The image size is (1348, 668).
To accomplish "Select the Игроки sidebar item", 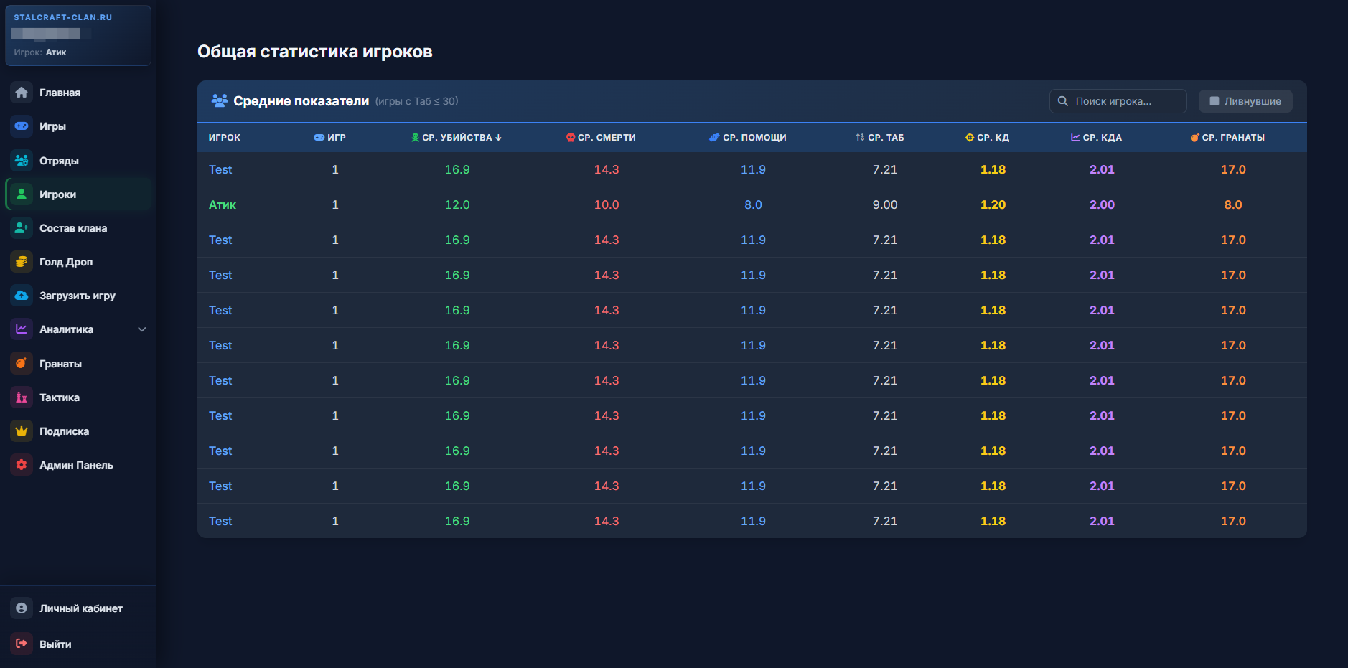I will point(78,194).
